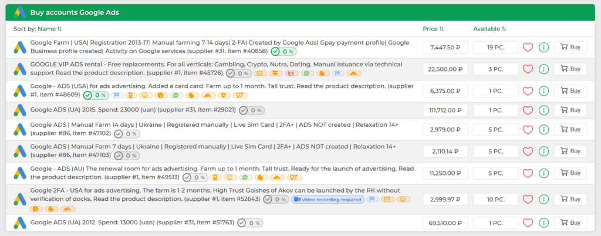This screenshot has height=236, width=601.
Task: Click price 7,447.50 ₽
Action: [445, 48]
